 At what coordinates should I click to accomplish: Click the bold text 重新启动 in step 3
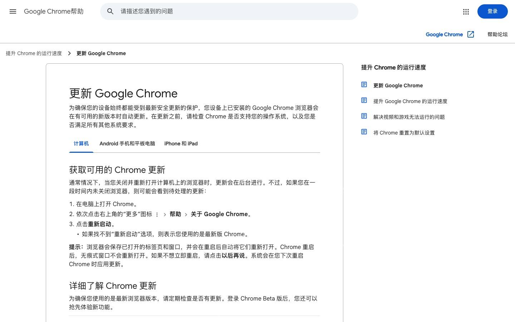click(x=99, y=224)
